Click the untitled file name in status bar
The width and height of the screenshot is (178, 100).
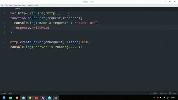4,93
